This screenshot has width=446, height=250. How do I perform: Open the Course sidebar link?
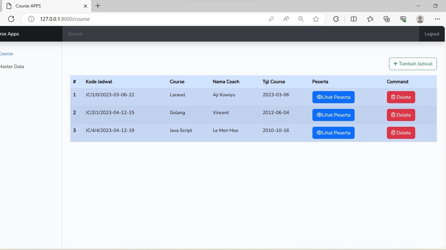pyautogui.click(x=6, y=54)
